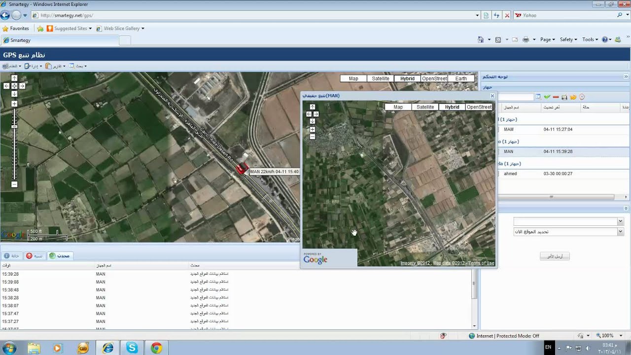
Task: Click the IE address bar
Action: [x=256, y=15]
